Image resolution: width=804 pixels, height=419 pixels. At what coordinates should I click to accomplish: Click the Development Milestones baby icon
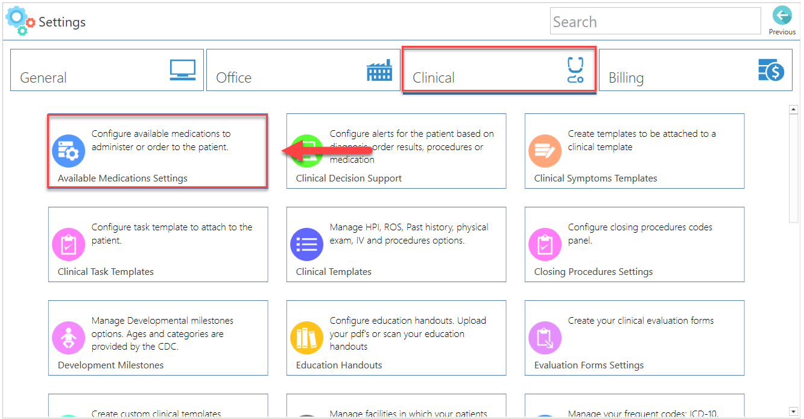68,338
